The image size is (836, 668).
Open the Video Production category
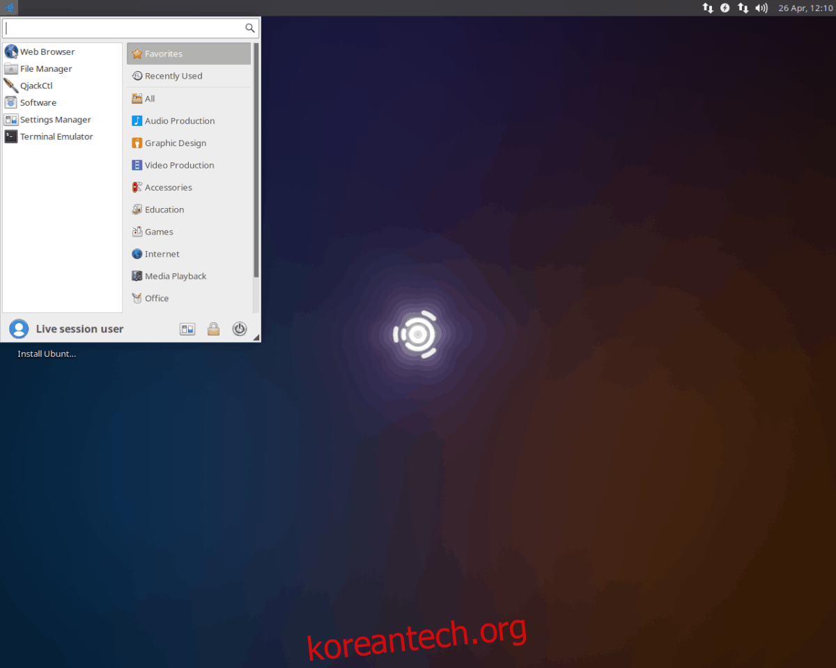pyautogui.click(x=179, y=166)
